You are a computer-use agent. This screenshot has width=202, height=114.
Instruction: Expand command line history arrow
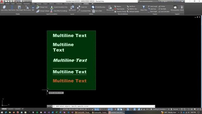[154, 106]
